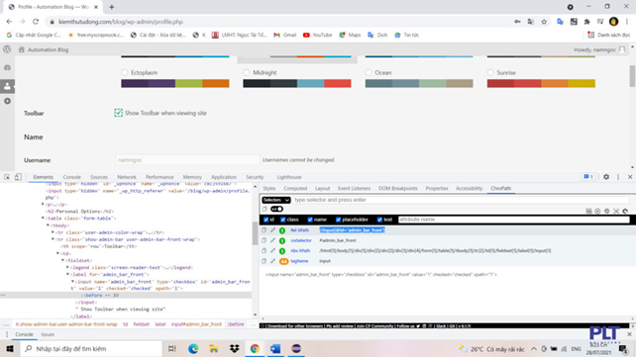Switch to the Sources tab
636x357 pixels.
[99, 177]
